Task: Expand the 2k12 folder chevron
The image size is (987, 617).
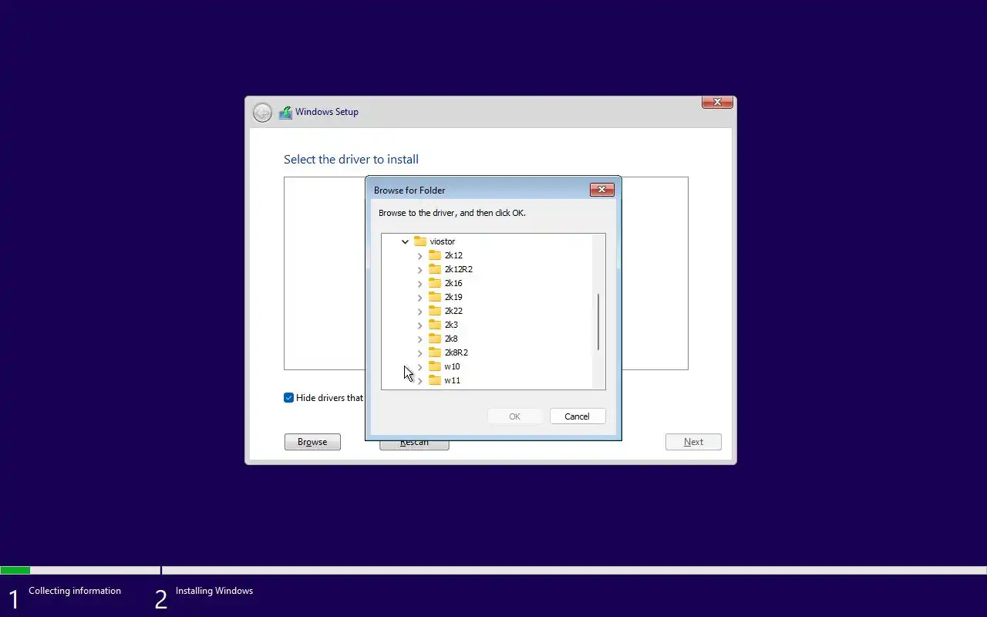Action: click(419, 255)
